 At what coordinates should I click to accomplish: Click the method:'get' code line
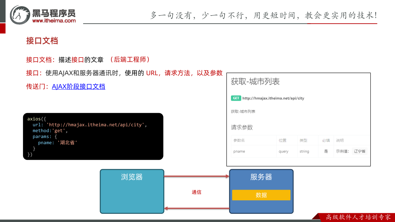click(x=50, y=131)
